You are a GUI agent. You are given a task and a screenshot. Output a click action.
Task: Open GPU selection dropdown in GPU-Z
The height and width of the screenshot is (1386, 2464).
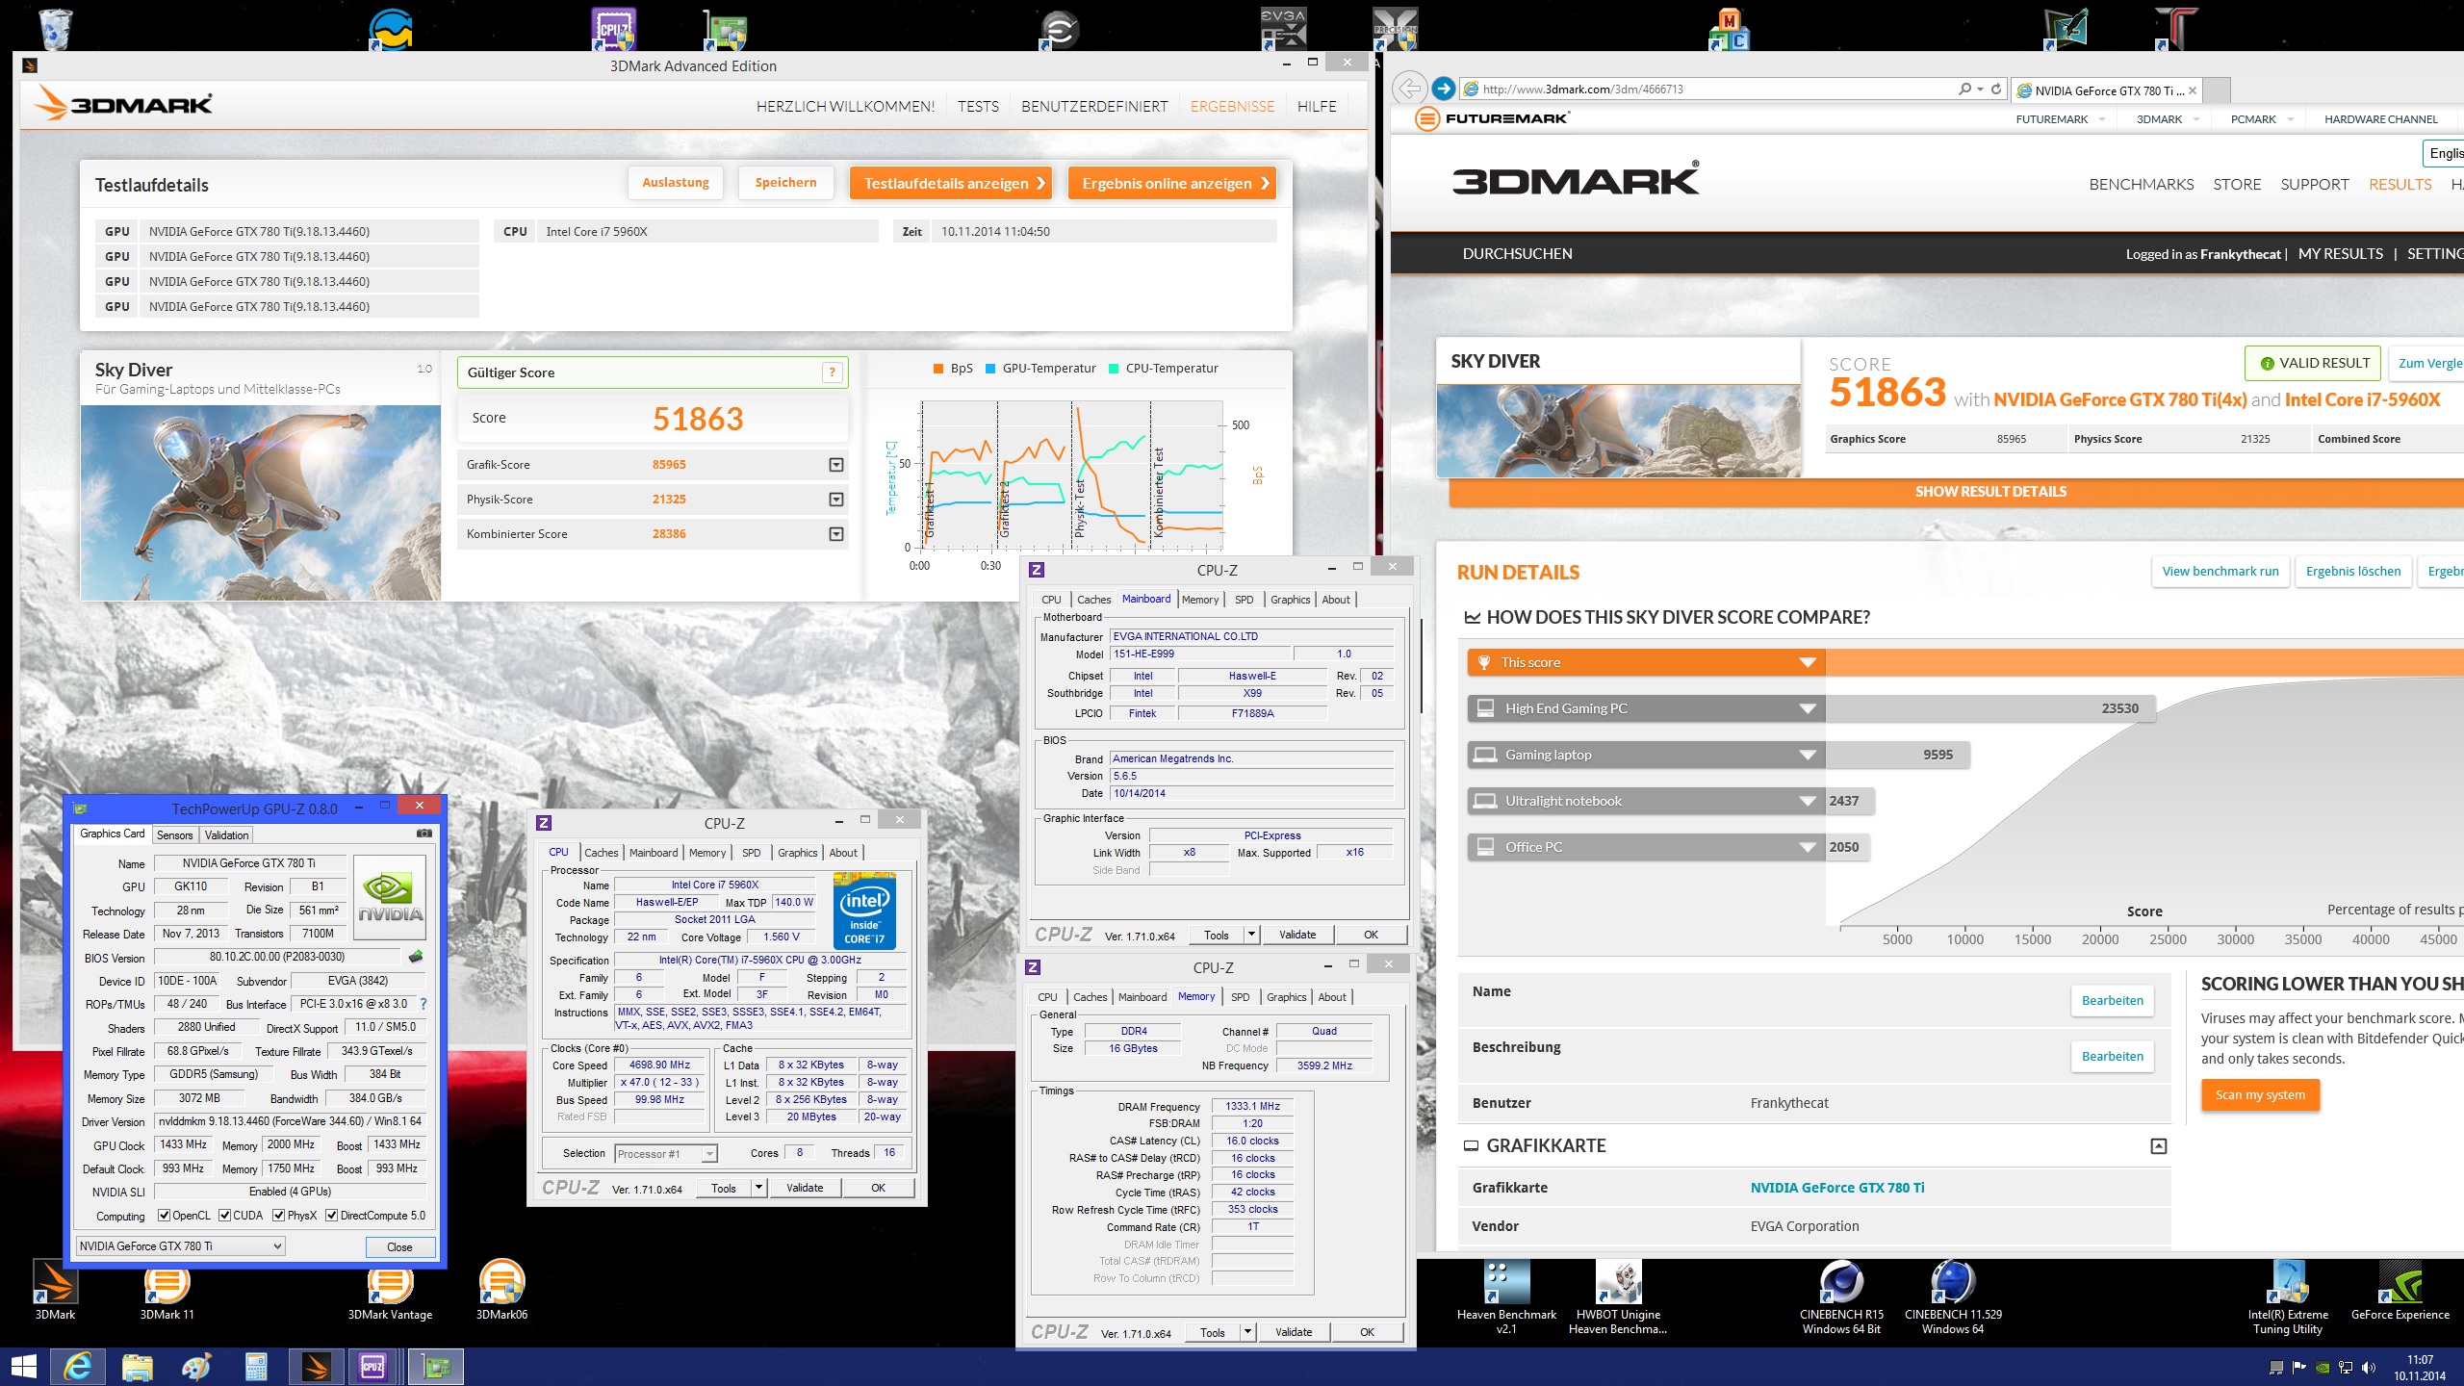click(x=180, y=1245)
